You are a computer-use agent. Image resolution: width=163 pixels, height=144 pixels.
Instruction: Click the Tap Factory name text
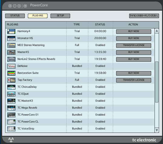[25, 80]
